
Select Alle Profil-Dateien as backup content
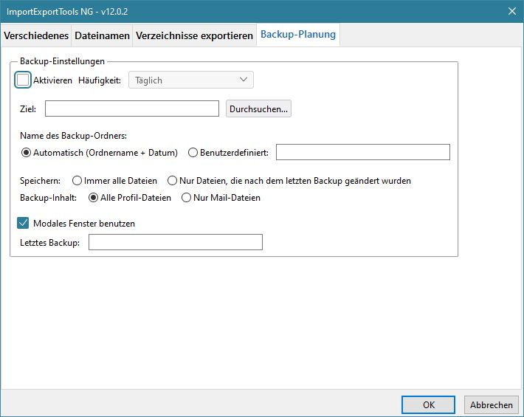94,198
